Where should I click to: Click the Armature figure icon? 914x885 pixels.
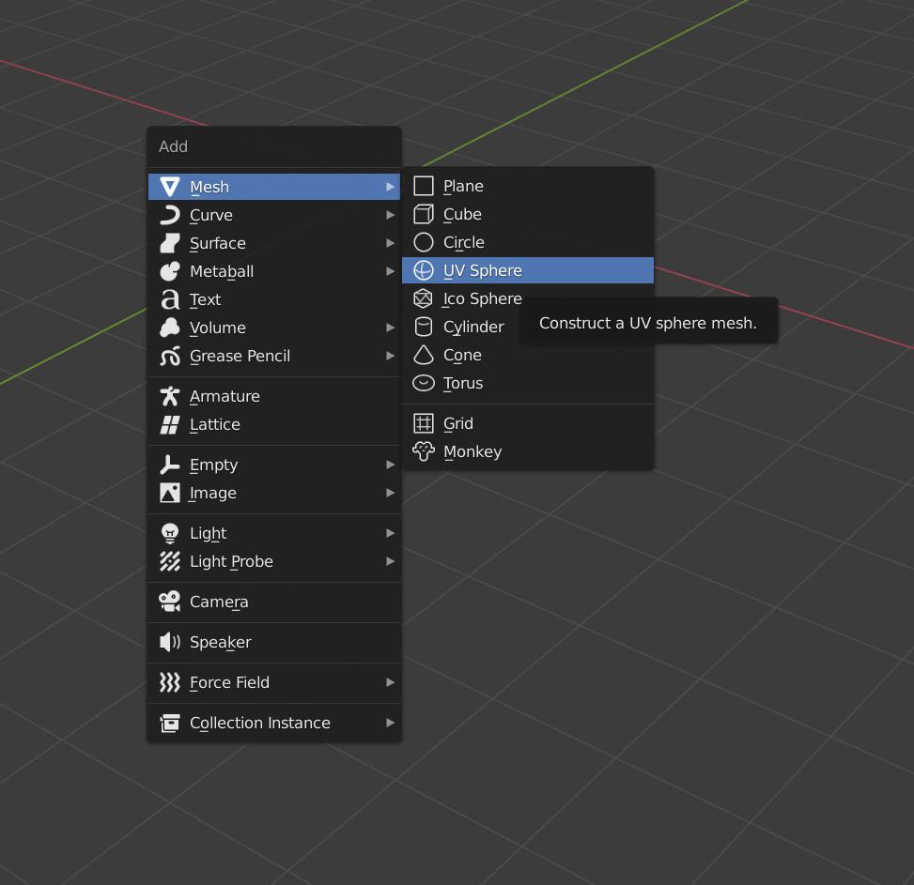click(x=170, y=396)
